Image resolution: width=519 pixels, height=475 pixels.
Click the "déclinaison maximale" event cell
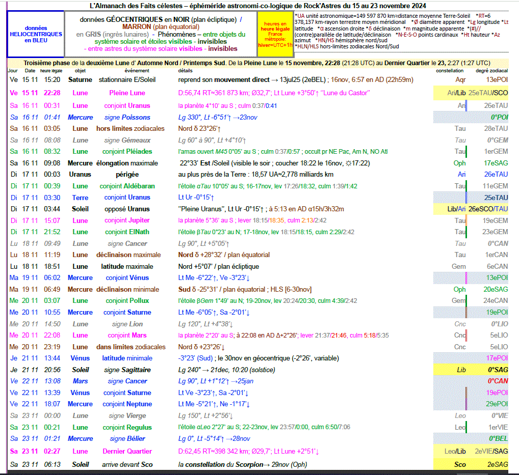128,255
